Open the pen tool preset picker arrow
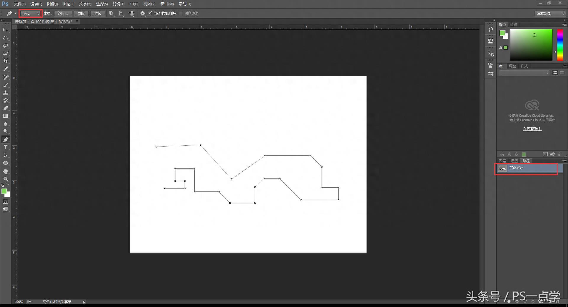568x307 pixels. coord(16,13)
